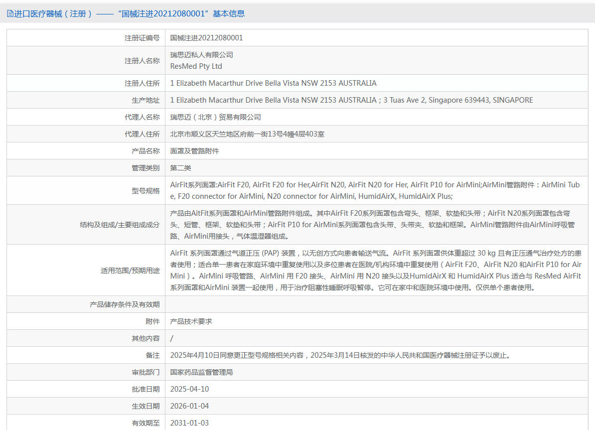Click the 结构及组成/主要组成成分 label
Viewport: 595px width, 430px height.
click(x=120, y=225)
